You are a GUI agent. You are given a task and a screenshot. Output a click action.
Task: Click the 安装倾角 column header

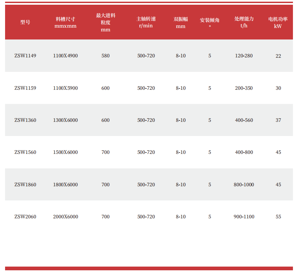click(210, 22)
